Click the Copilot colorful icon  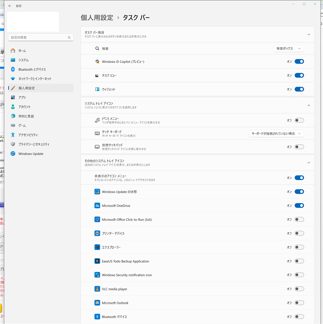[97, 62]
